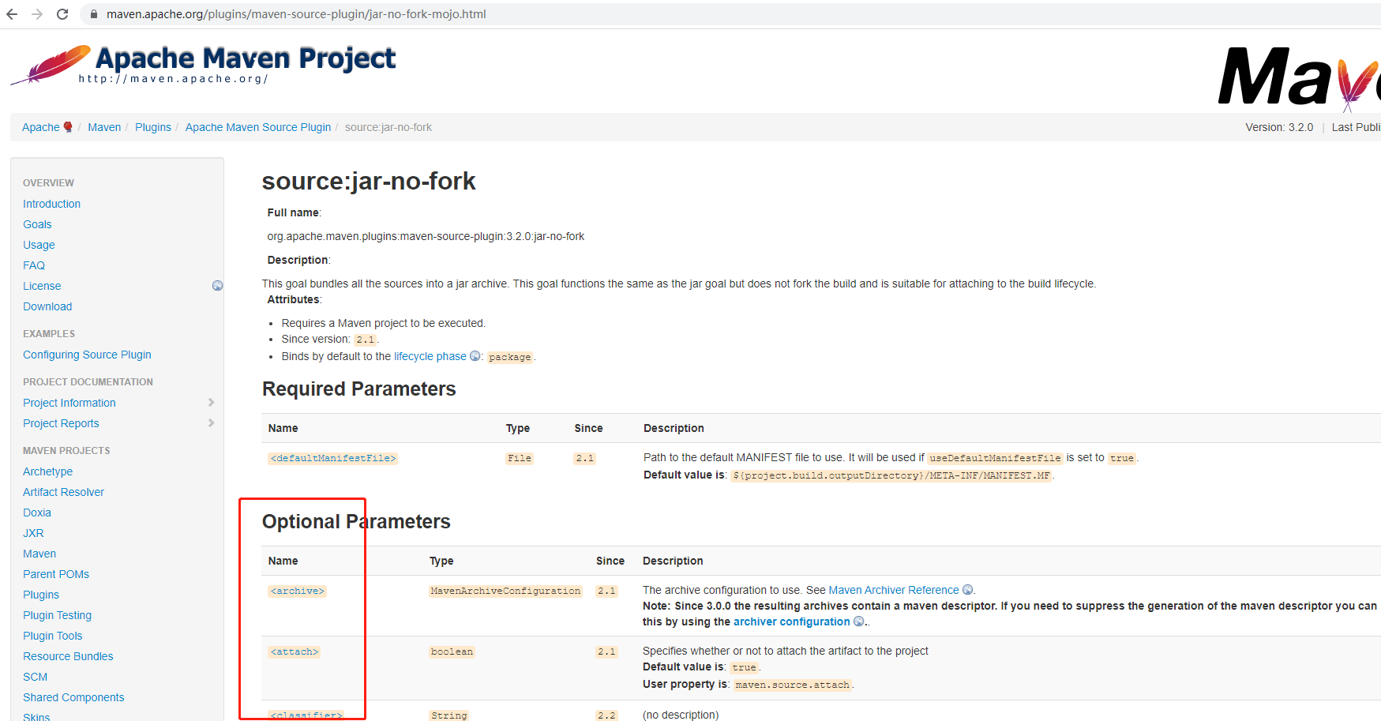The image size is (1381, 721).
Task: Open Configuring Source Plugin example
Action: click(87, 355)
